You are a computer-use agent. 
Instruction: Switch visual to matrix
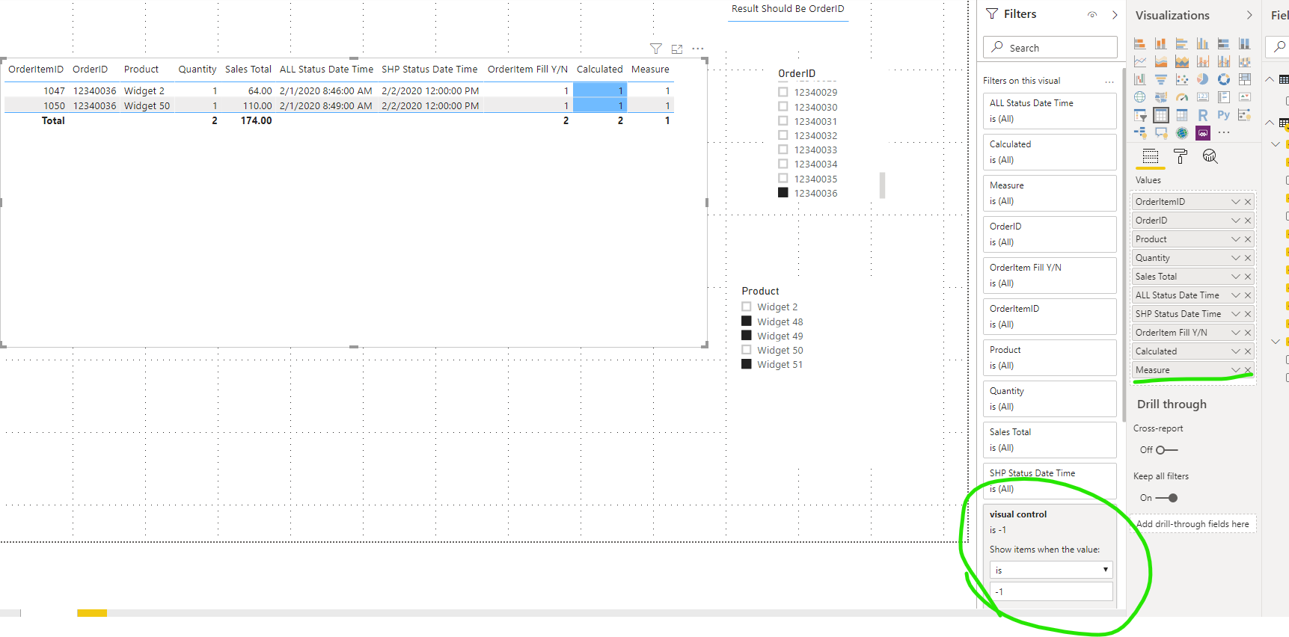1182,115
